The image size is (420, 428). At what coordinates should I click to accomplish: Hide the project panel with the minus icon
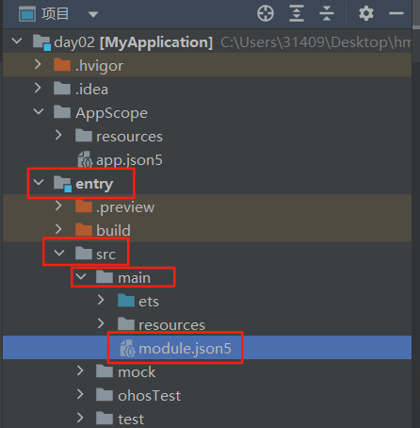coord(396,13)
